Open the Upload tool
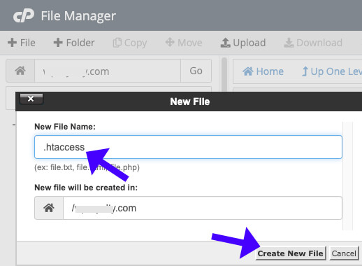The width and height of the screenshot is (362, 266). point(243,43)
